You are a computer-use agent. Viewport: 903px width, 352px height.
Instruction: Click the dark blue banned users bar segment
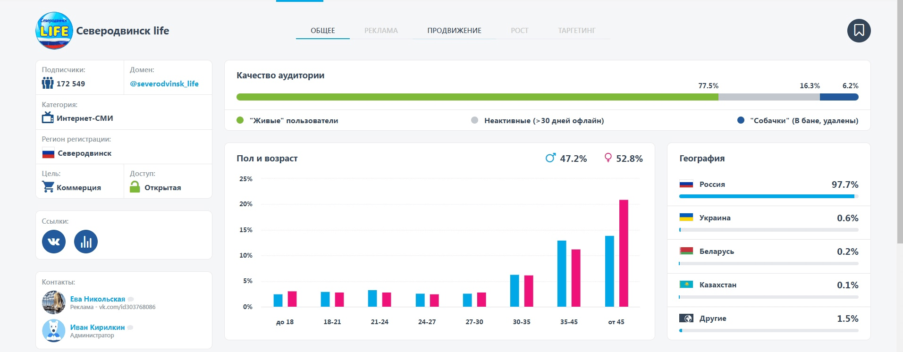point(839,97)
